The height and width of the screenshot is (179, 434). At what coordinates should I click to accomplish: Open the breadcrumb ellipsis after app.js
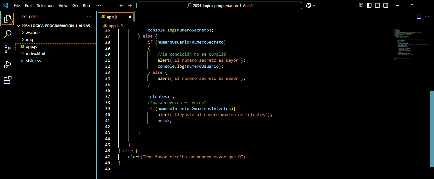tap(126, 26)
